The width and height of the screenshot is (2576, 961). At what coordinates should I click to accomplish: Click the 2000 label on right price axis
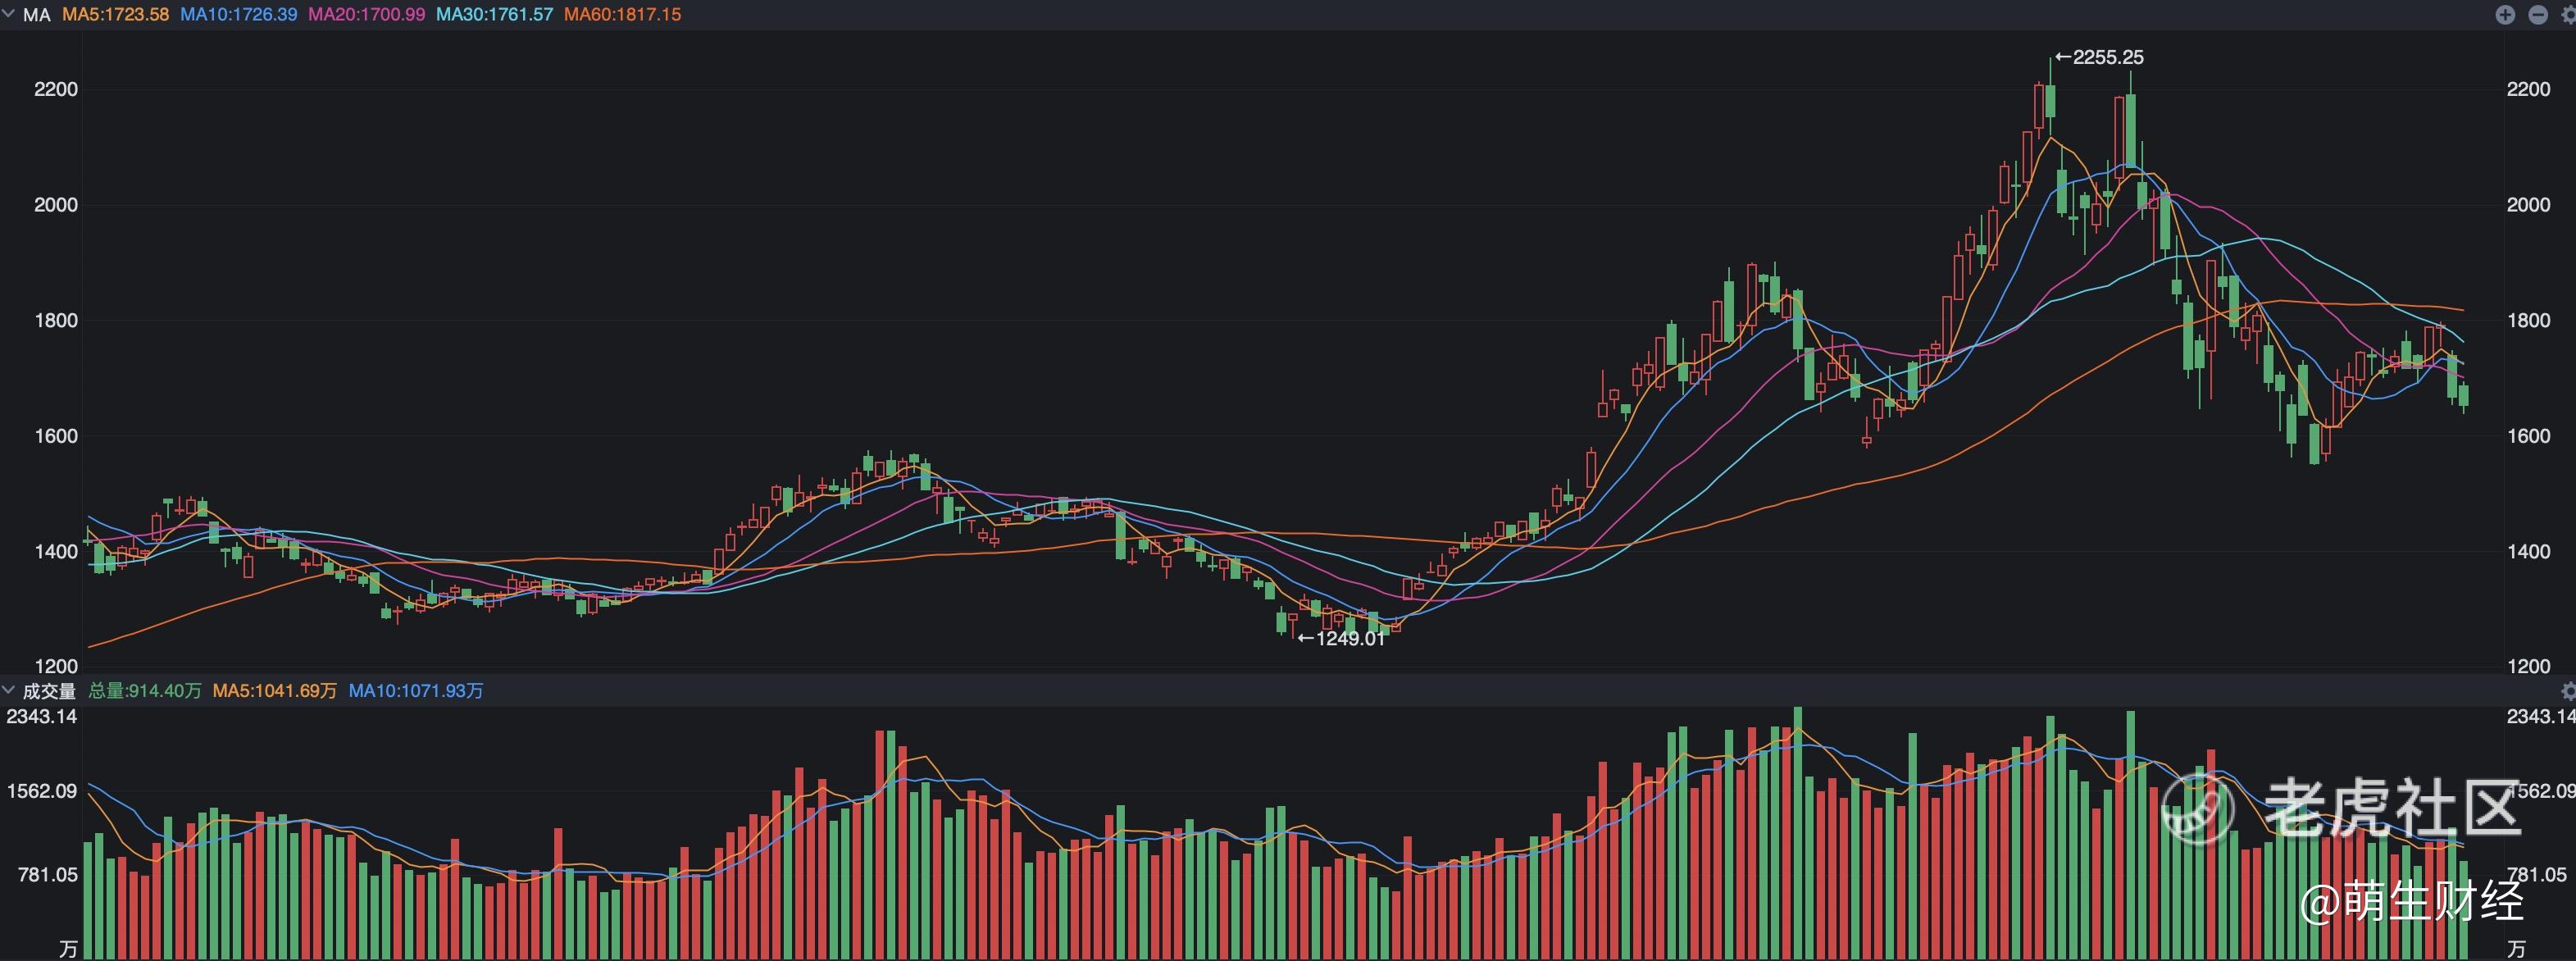[2528, 204]
